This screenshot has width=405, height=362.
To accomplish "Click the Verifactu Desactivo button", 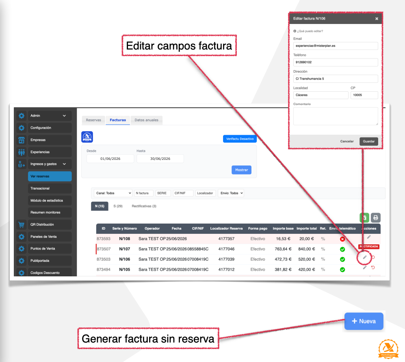I will point(240,139).
